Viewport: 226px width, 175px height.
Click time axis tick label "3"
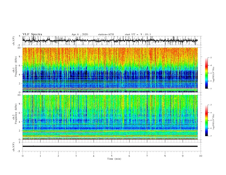click(76, 156)
